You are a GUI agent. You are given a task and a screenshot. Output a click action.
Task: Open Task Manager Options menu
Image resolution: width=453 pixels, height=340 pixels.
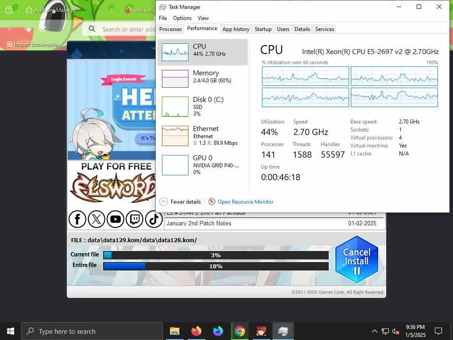point(182,18)
